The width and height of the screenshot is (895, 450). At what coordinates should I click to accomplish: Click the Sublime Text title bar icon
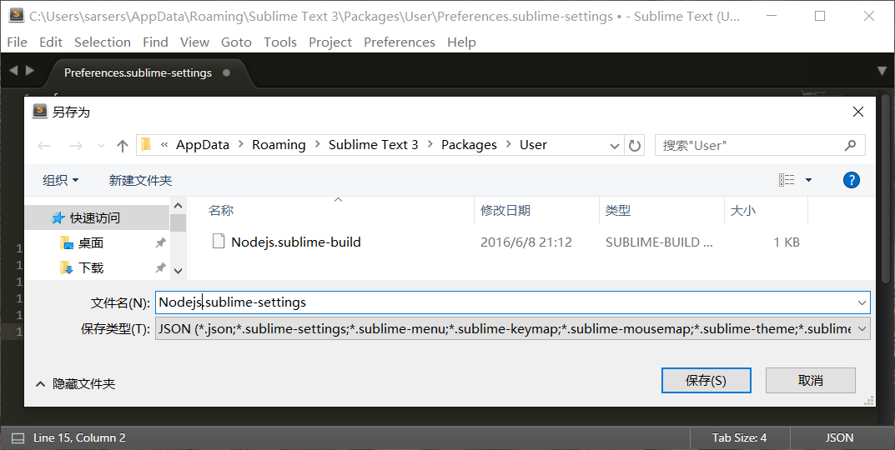(x=17, y=15)
